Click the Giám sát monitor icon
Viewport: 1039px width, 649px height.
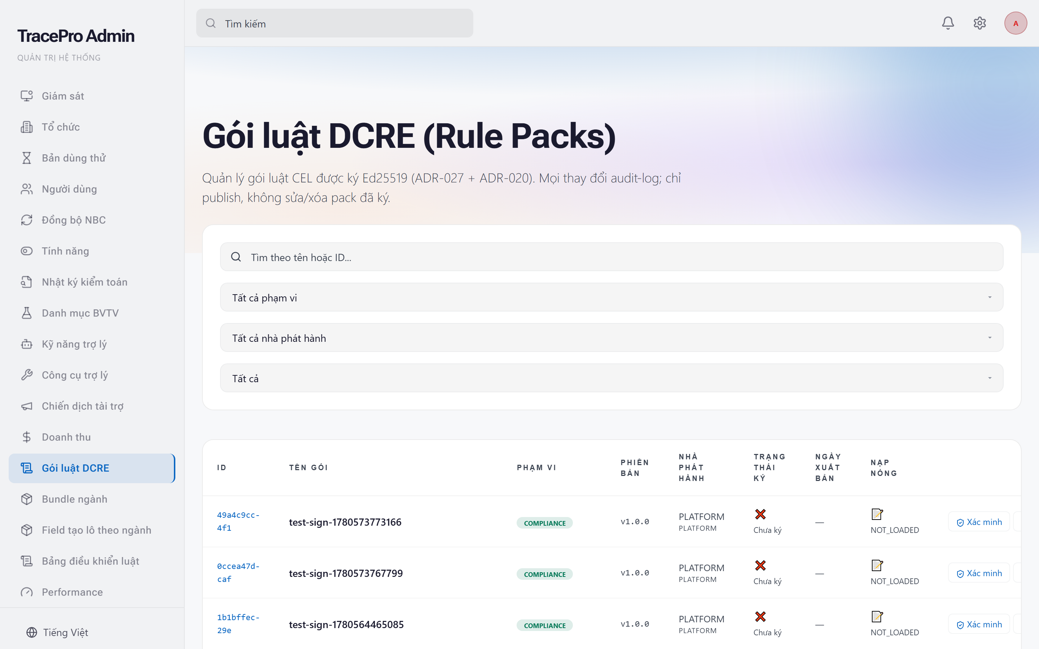27,96
